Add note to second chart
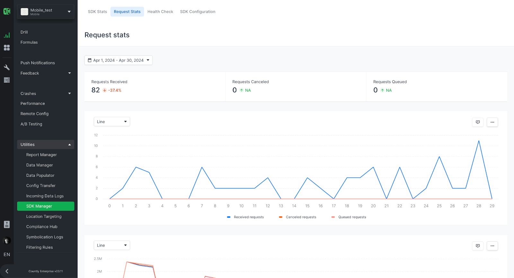 click(478, 246)
